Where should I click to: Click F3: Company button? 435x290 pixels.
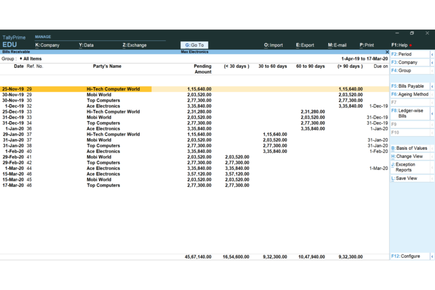(x=410, y=62)
